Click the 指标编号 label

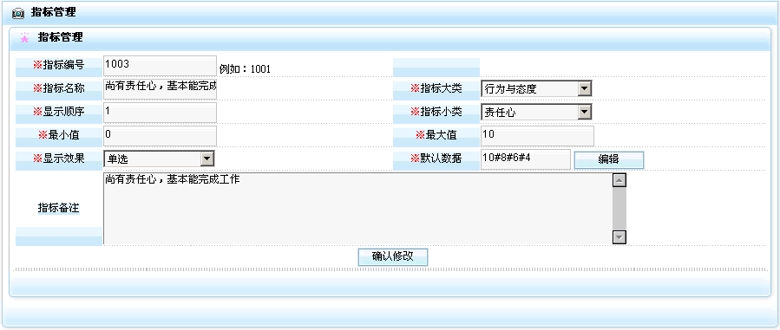pyautogui.click(x=59, y=65)
